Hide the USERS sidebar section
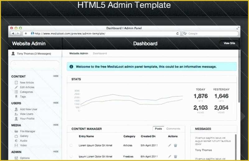Screen dimensions: 249x161 coord(56,103)
